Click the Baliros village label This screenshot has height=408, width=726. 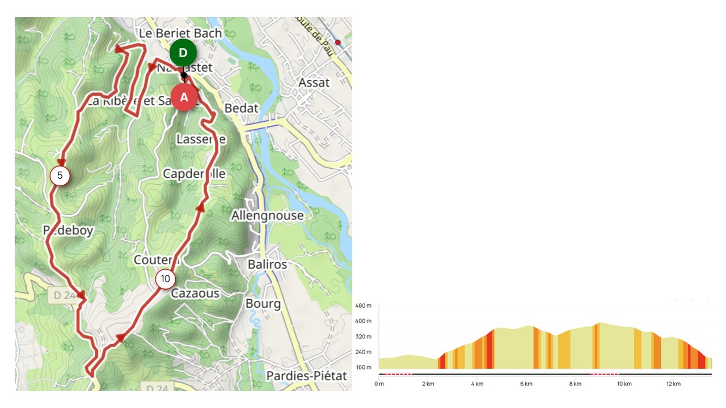point(267,264)
